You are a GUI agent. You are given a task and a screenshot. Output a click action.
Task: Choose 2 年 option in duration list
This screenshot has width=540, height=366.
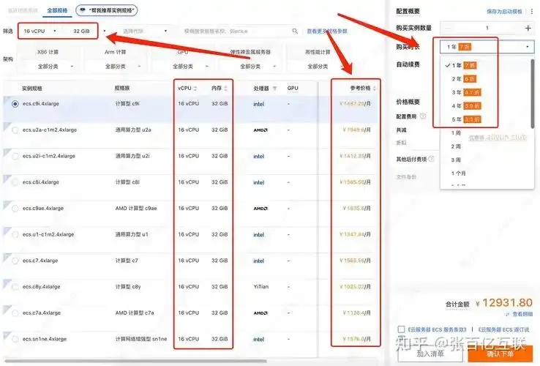pyautogui.click(x=487, y=79)
